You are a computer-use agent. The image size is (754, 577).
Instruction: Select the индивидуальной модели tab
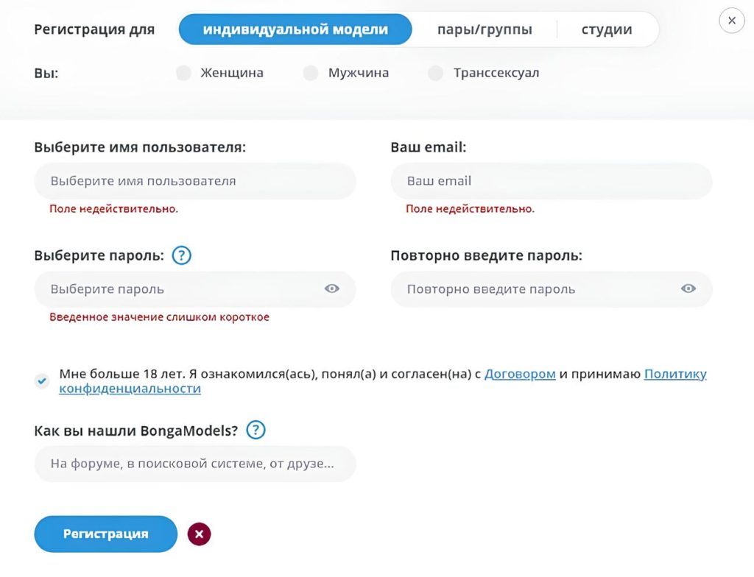click(295, 30)
